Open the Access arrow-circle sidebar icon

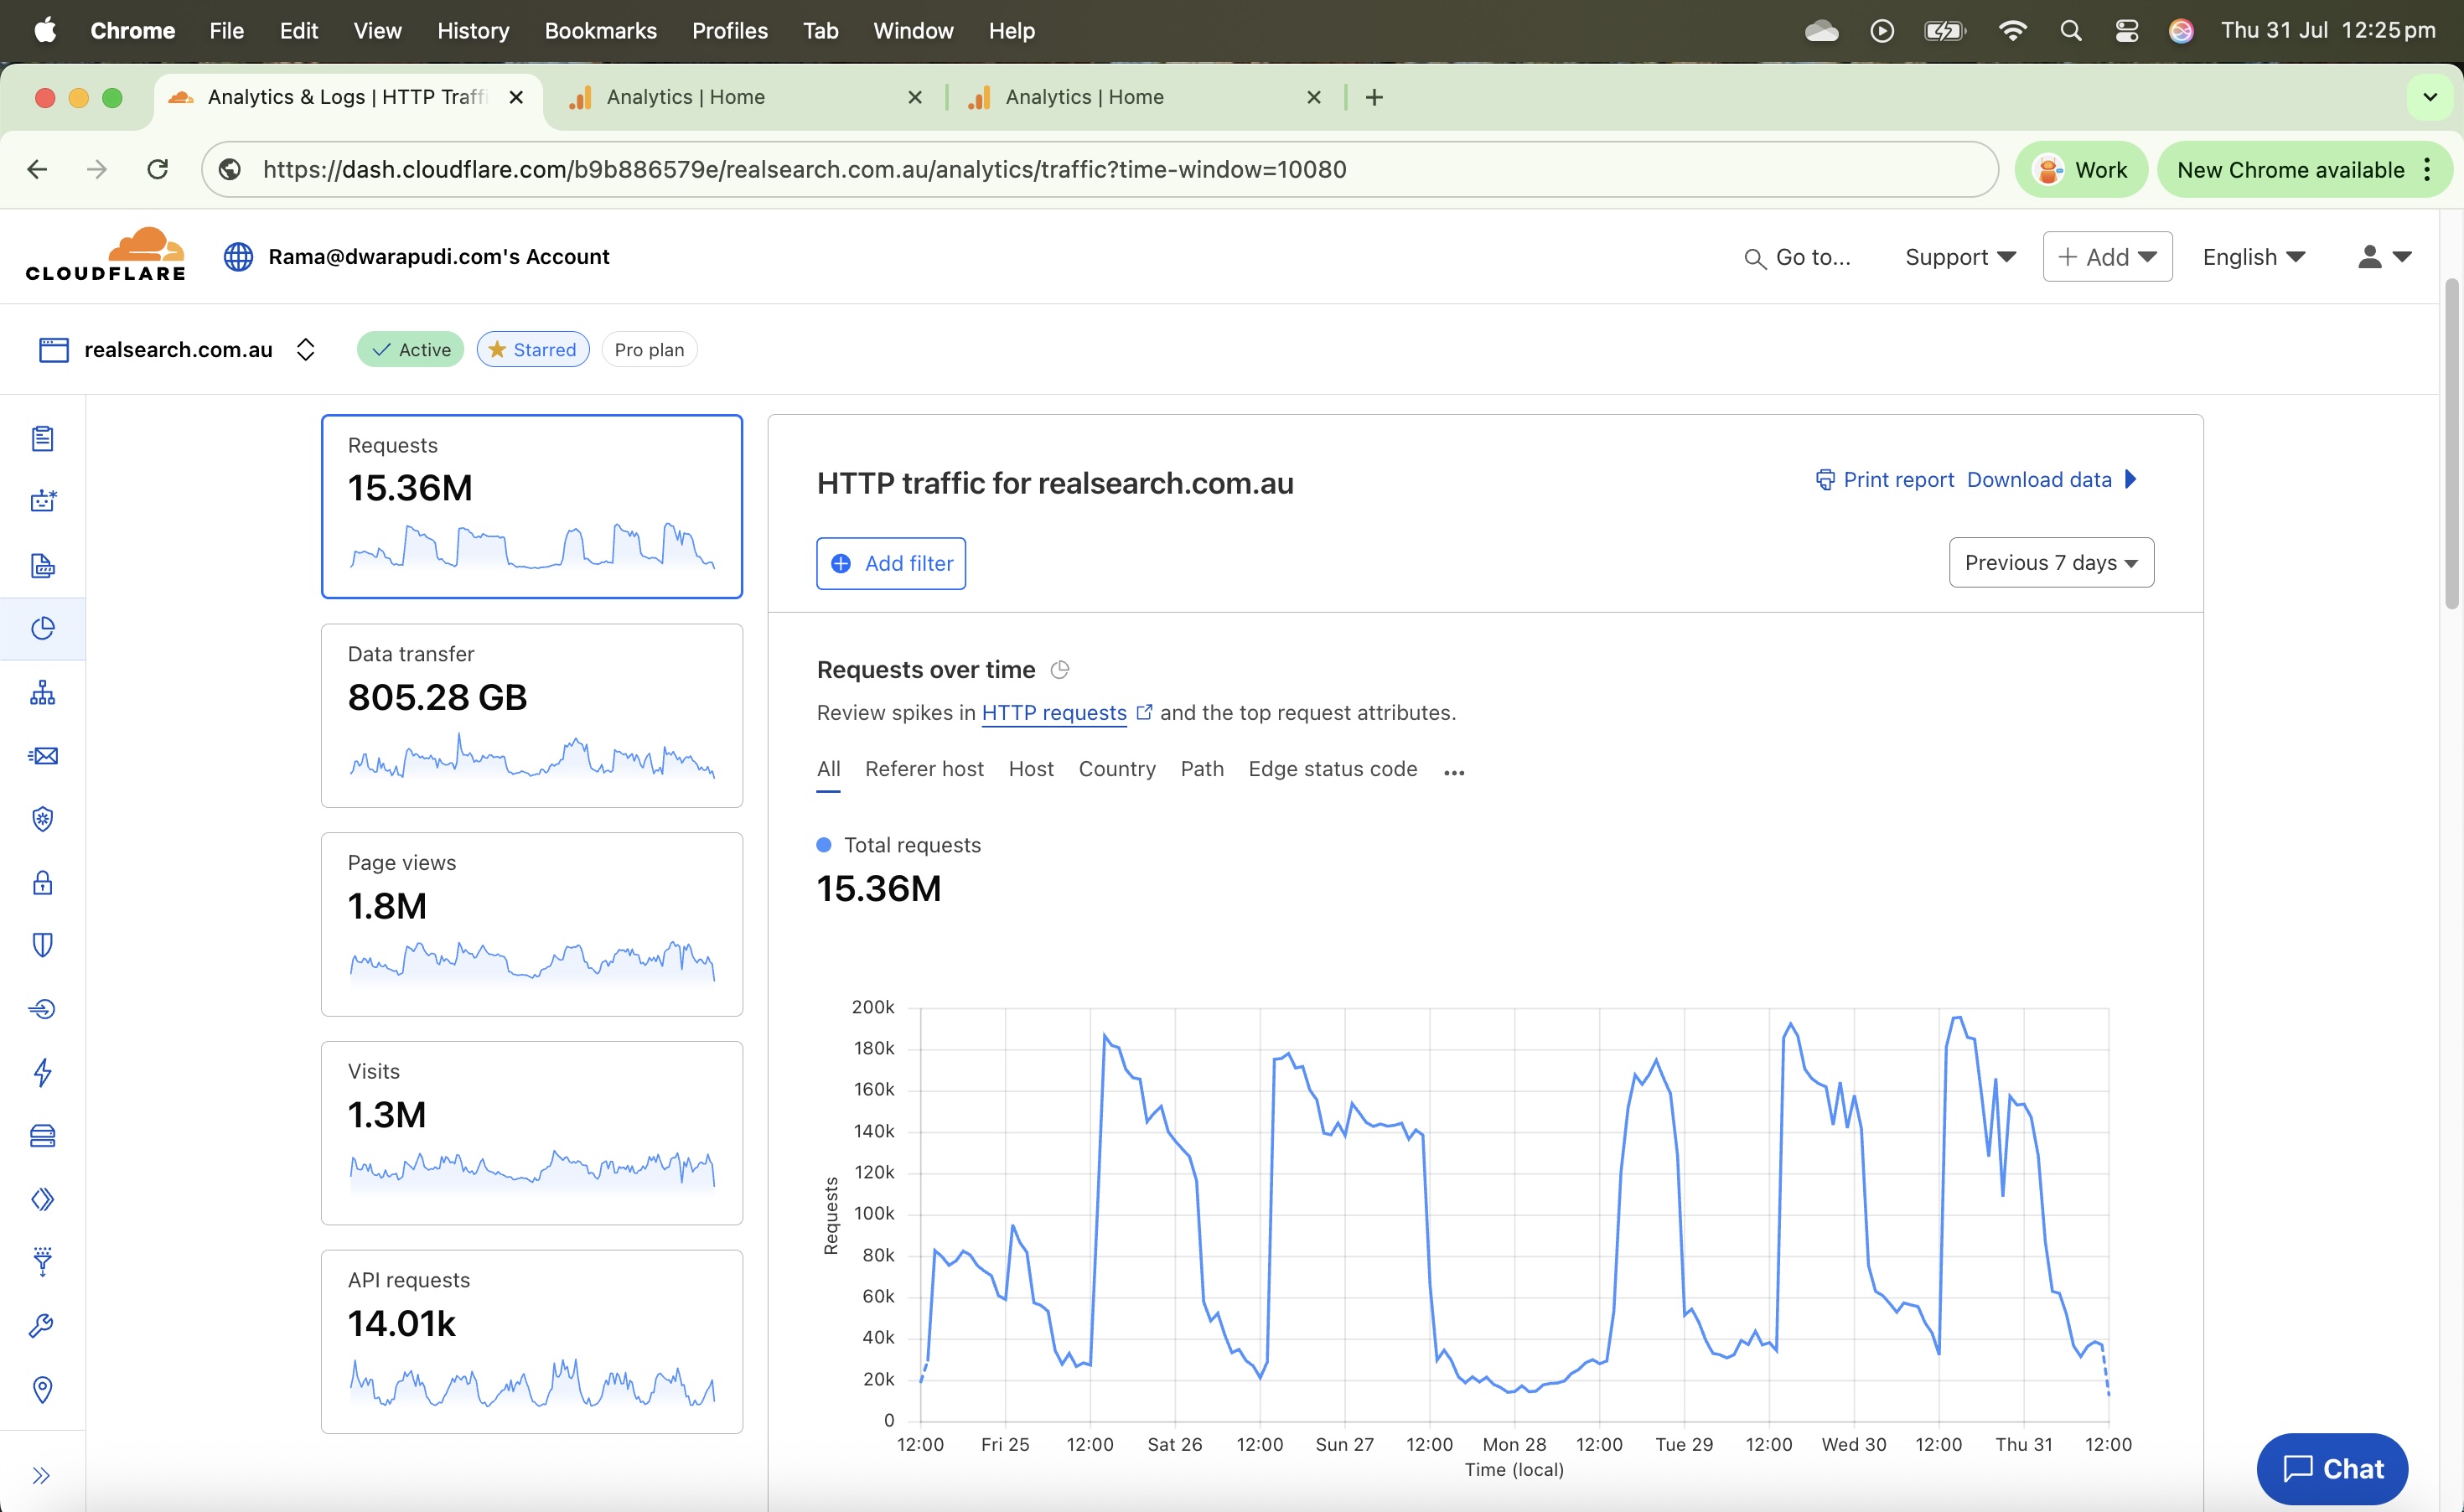[42, 1008]
